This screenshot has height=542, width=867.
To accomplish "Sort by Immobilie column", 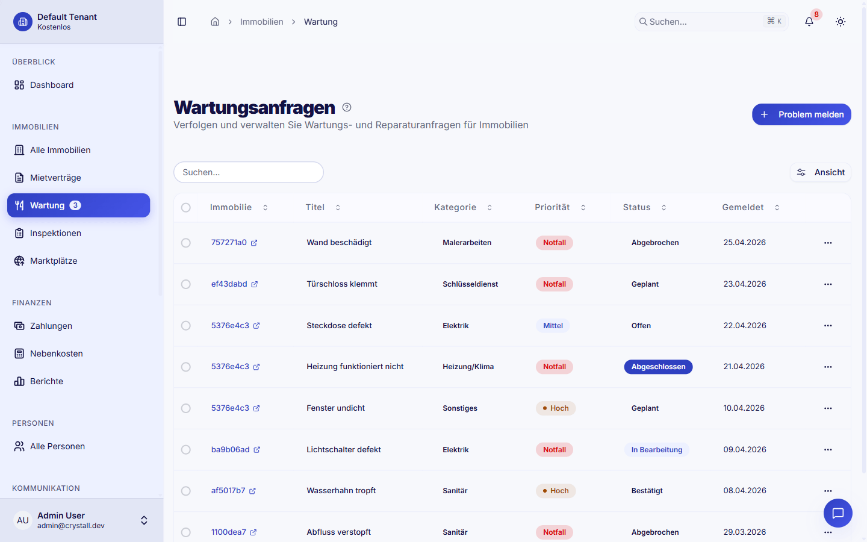I will click(239, 207).
